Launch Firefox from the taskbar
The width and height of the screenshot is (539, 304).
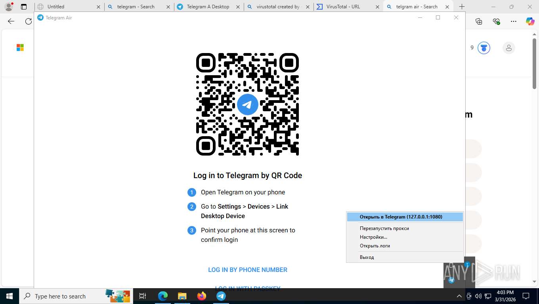pos(202,296)
